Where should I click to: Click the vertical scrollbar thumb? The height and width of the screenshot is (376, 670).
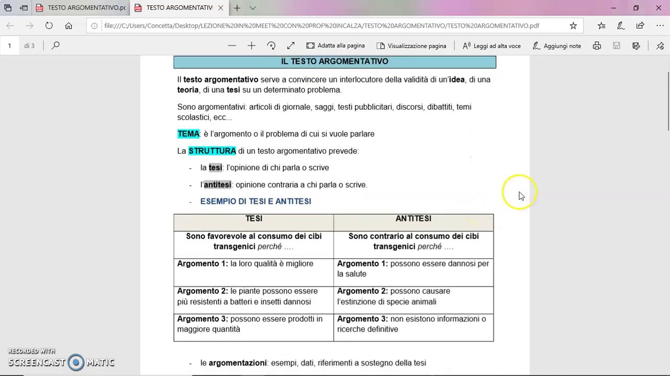(x=668, y=102)
